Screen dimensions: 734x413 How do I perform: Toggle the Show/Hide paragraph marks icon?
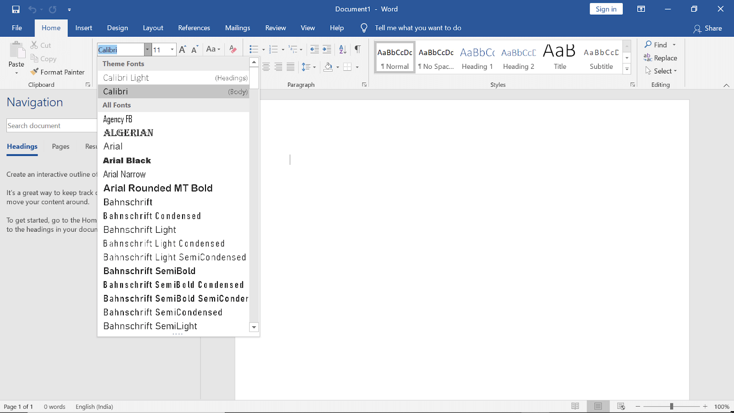(x=358, y=49)
